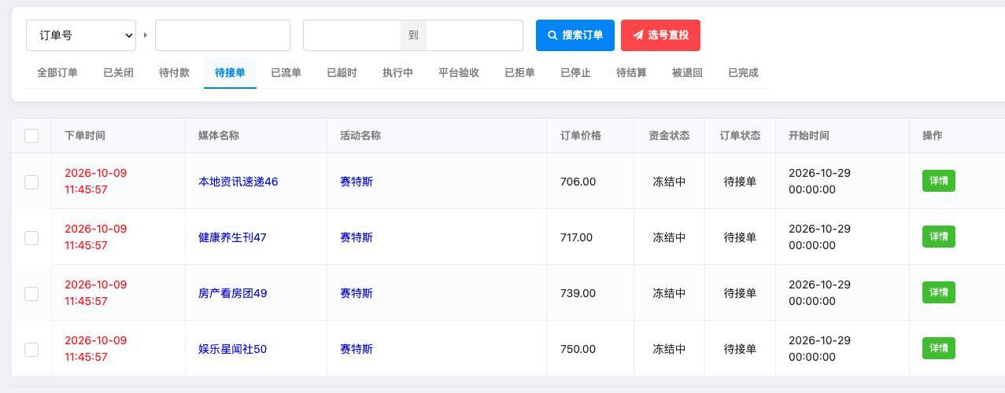The width and height of the screenshot is (1005, 393).
Task: Switch to the 待结算 tab
Action: tap(631, 73)
